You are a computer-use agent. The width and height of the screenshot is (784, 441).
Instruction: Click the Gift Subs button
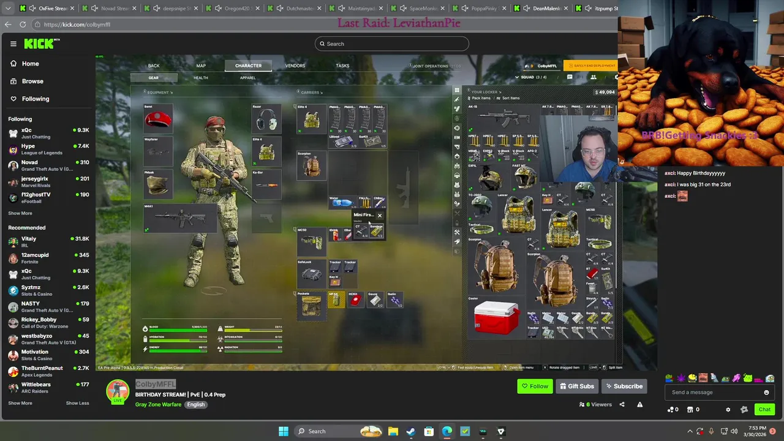tap(577, 386)
